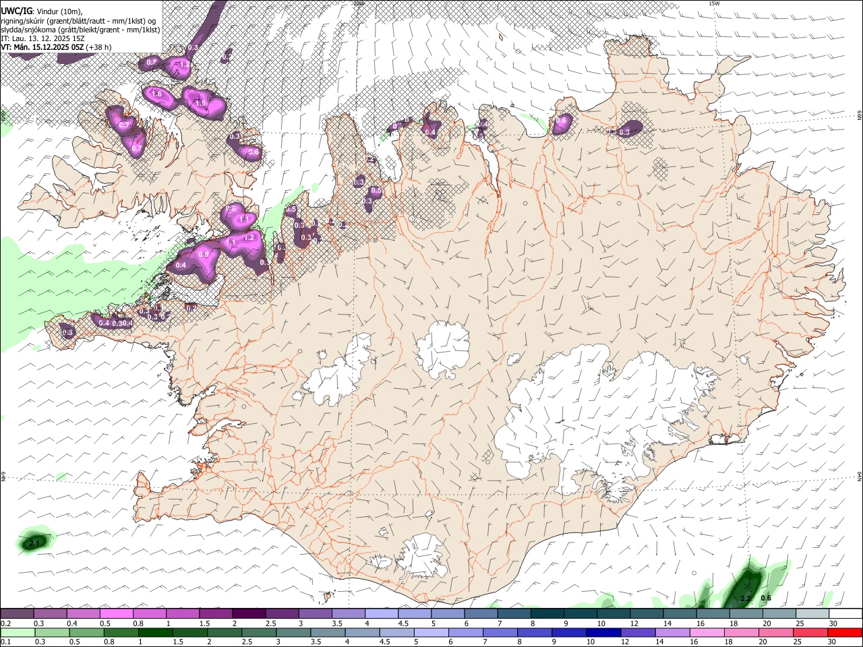Select the '1.5' snow value in Westfjords
The width and height of the screenshot is (863, 647).
[x=200, y=104]
